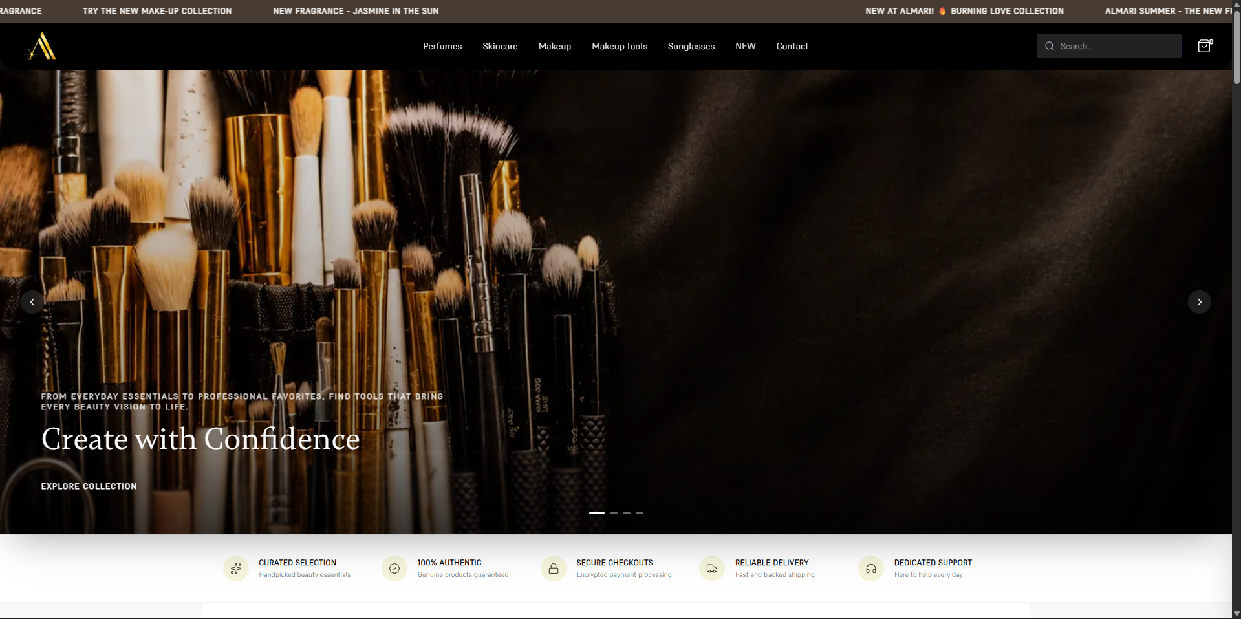Click the Explore Collection link
Viewport: 1241px width, 619px height.
point(89,486)
